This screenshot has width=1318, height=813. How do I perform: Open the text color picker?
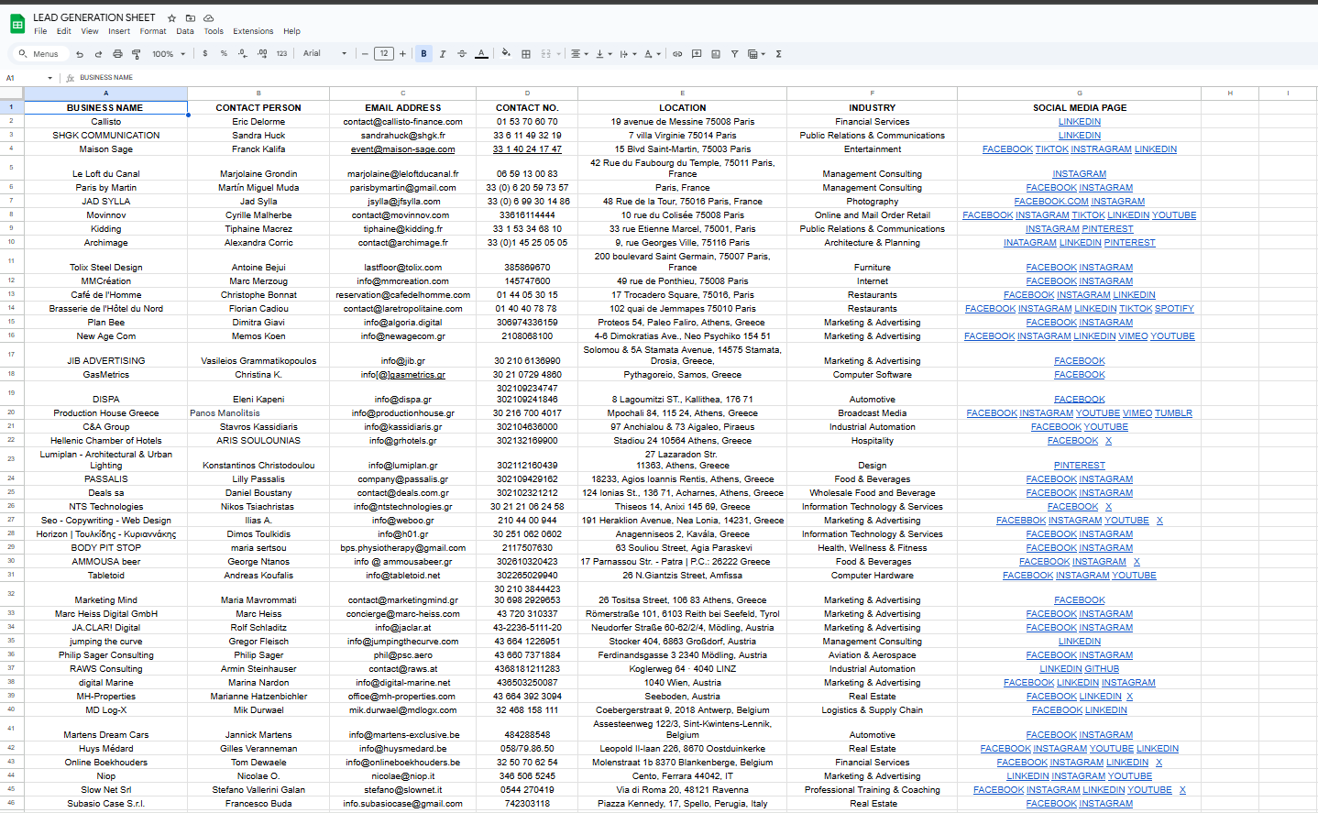(481, 54)
